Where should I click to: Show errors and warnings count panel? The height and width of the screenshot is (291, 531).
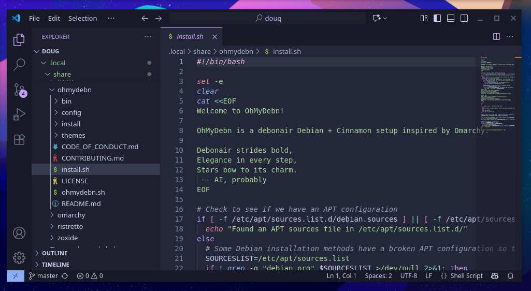90,276
